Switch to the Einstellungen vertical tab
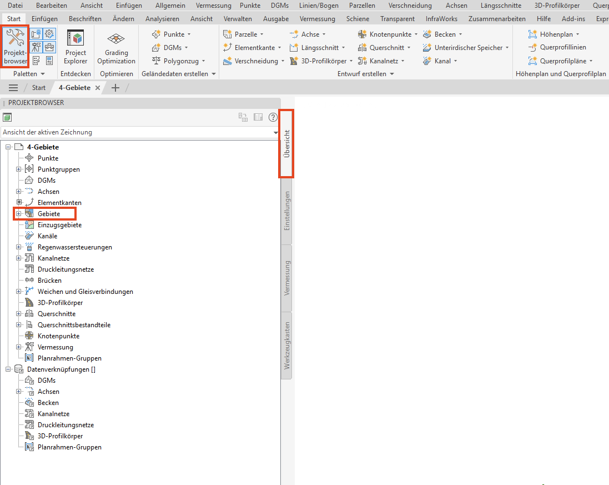Viewport: 609px width, 485px height. [x=286, y=211]
